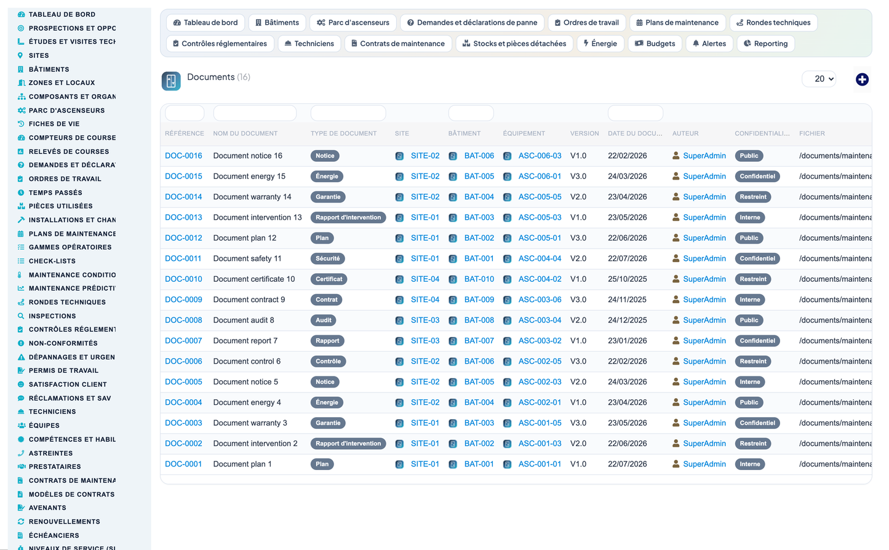Screen dimensions: 889x550
Task: Click the Type de document filter field
Action: tap(348, 113)
